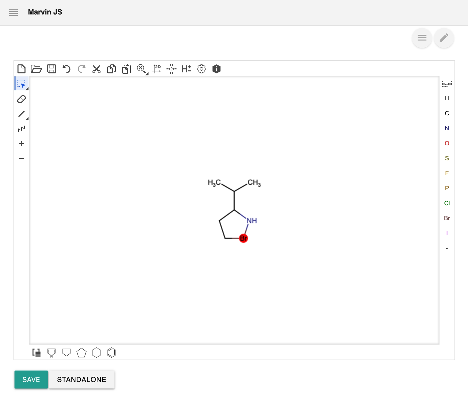Click the STANDALONE button
The height and width of the screenshot is (393, 468).
coord(81,379)
